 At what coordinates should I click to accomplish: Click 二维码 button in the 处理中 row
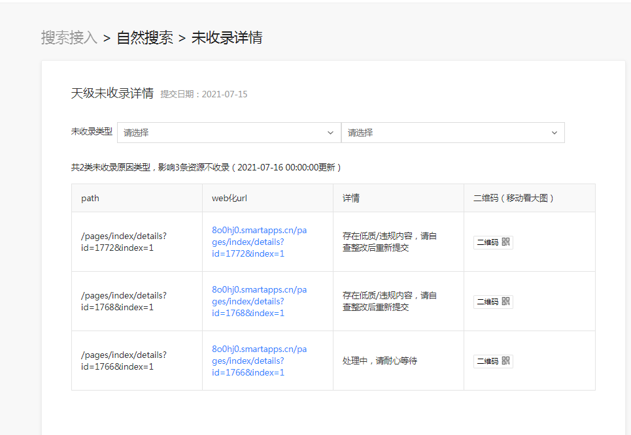tap(493, 361)
